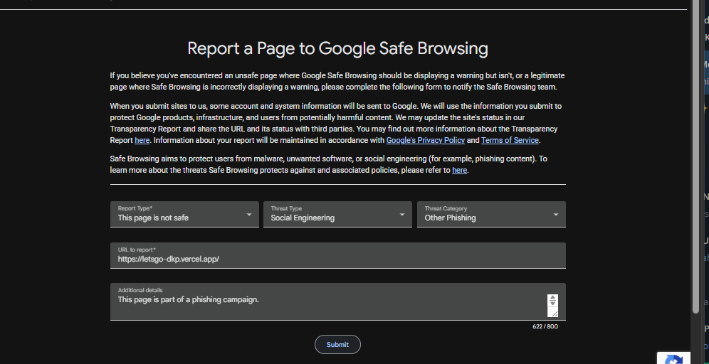Image resolution: width=709 pixels, height=364 pixels.
Task: Open the Threat Category dropdown
Action: (x=491, y=214)
